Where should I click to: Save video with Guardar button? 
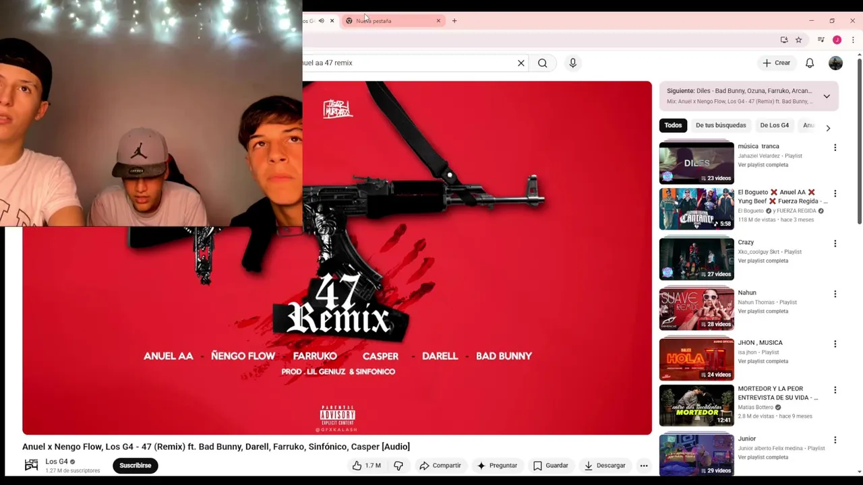coord(550,465)
